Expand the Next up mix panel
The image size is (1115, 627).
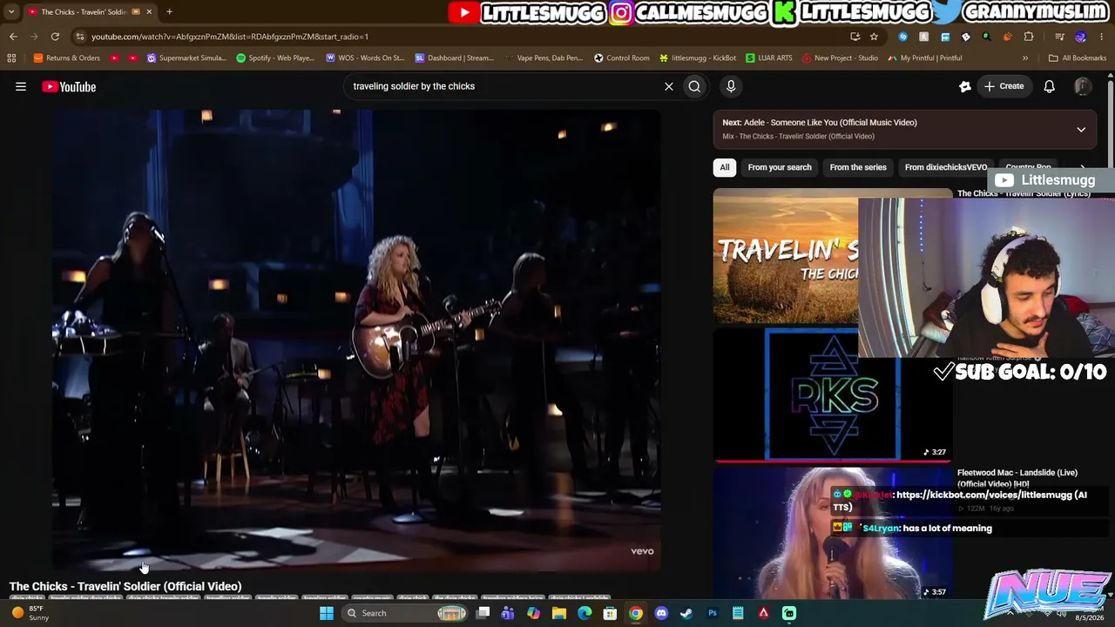[x=1081, y=130]
